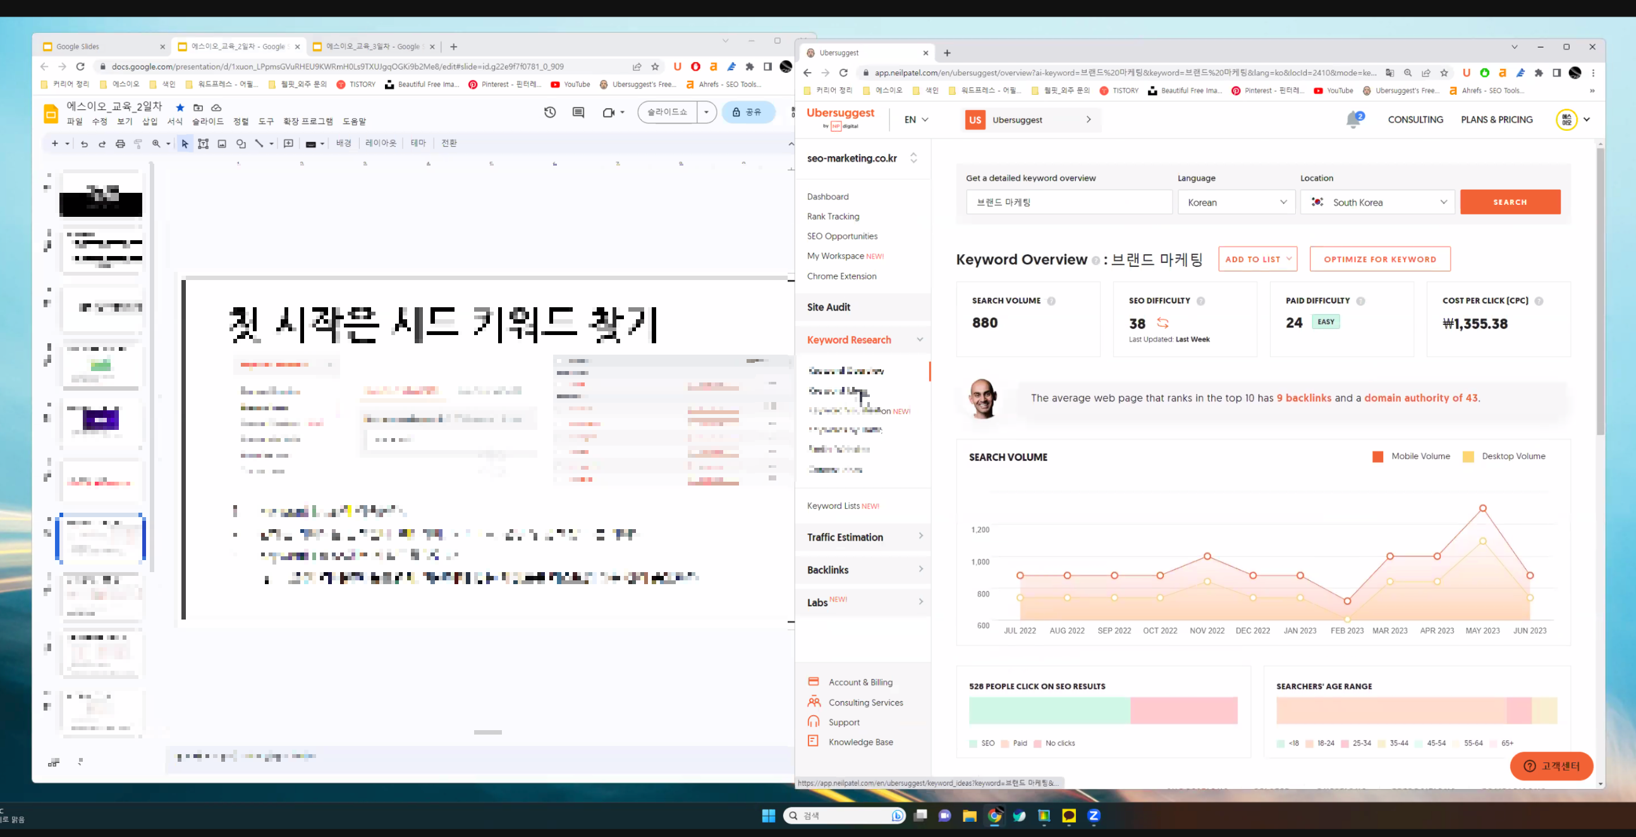The width and height of the screenshot is (1636, 837).
Task: Expand the Traffic Estimation sidebar section
Action: (864, 537)
